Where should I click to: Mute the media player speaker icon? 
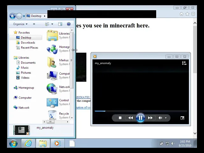coord(160,118)
